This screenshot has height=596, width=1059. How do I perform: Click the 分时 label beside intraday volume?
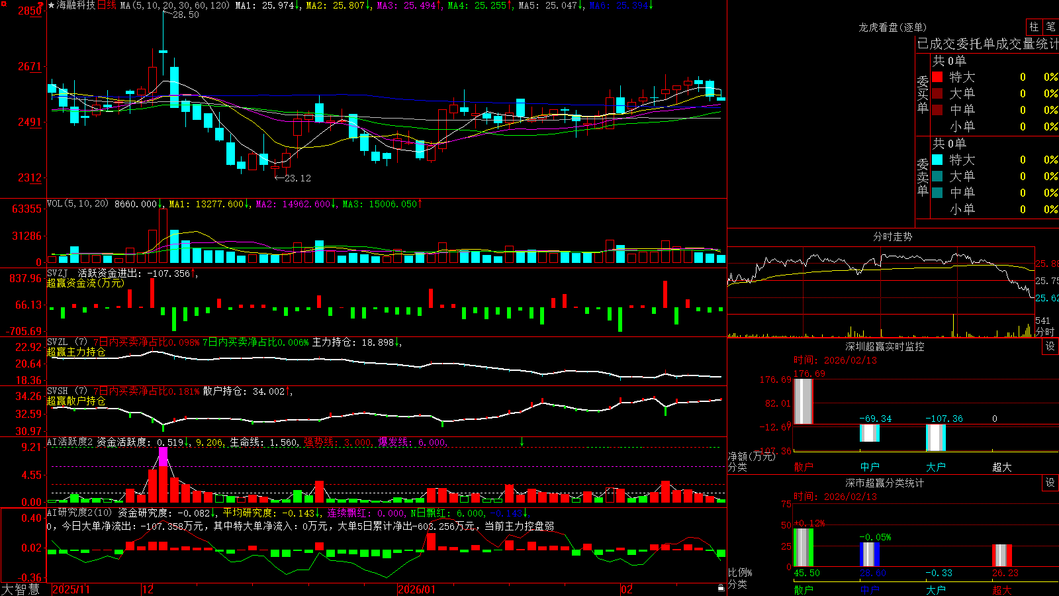coord(1045,332)
